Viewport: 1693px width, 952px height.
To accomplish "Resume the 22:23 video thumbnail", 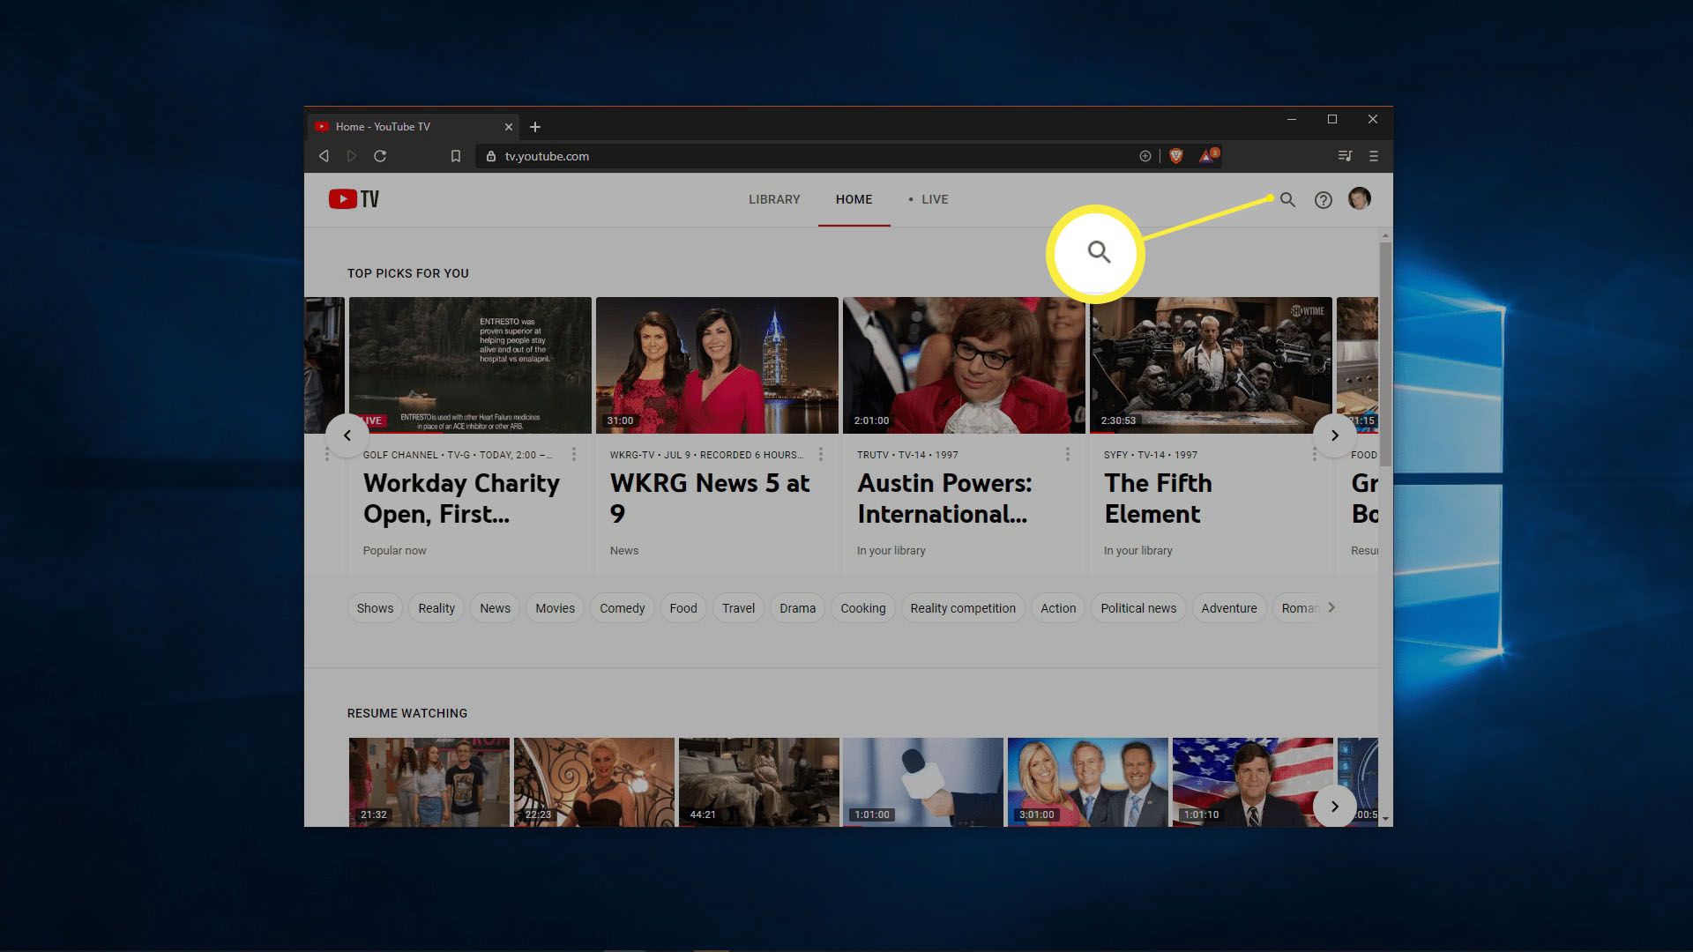I will point(593,782).
